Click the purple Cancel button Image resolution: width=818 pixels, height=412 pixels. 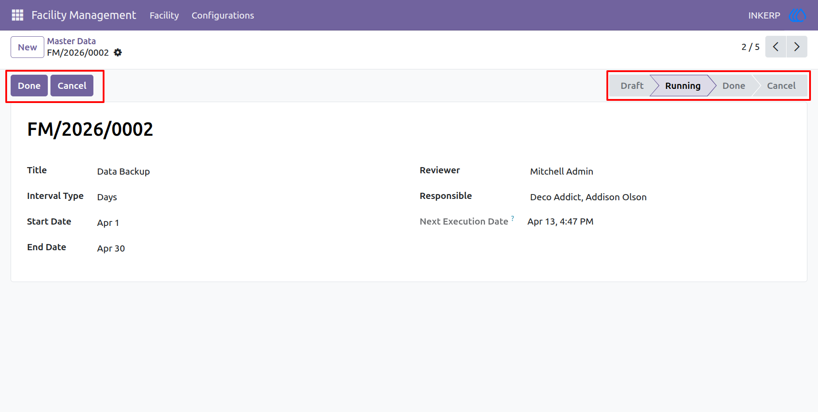(x=72, y=86)
